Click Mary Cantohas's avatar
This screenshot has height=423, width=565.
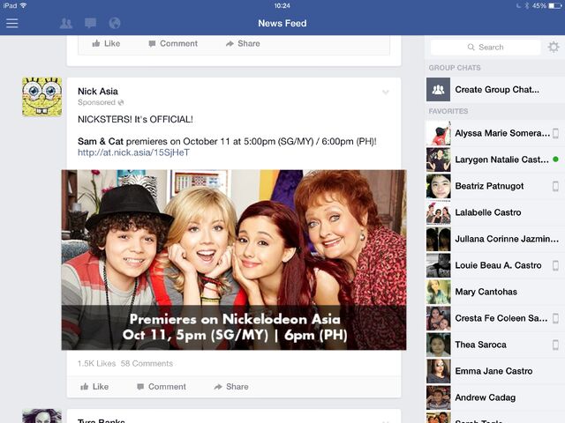(x=438, y=292)
